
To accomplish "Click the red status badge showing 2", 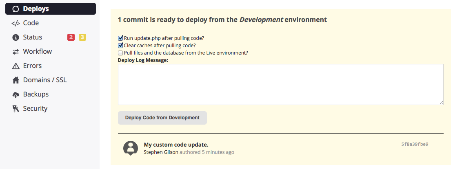I will click(71, 37).
